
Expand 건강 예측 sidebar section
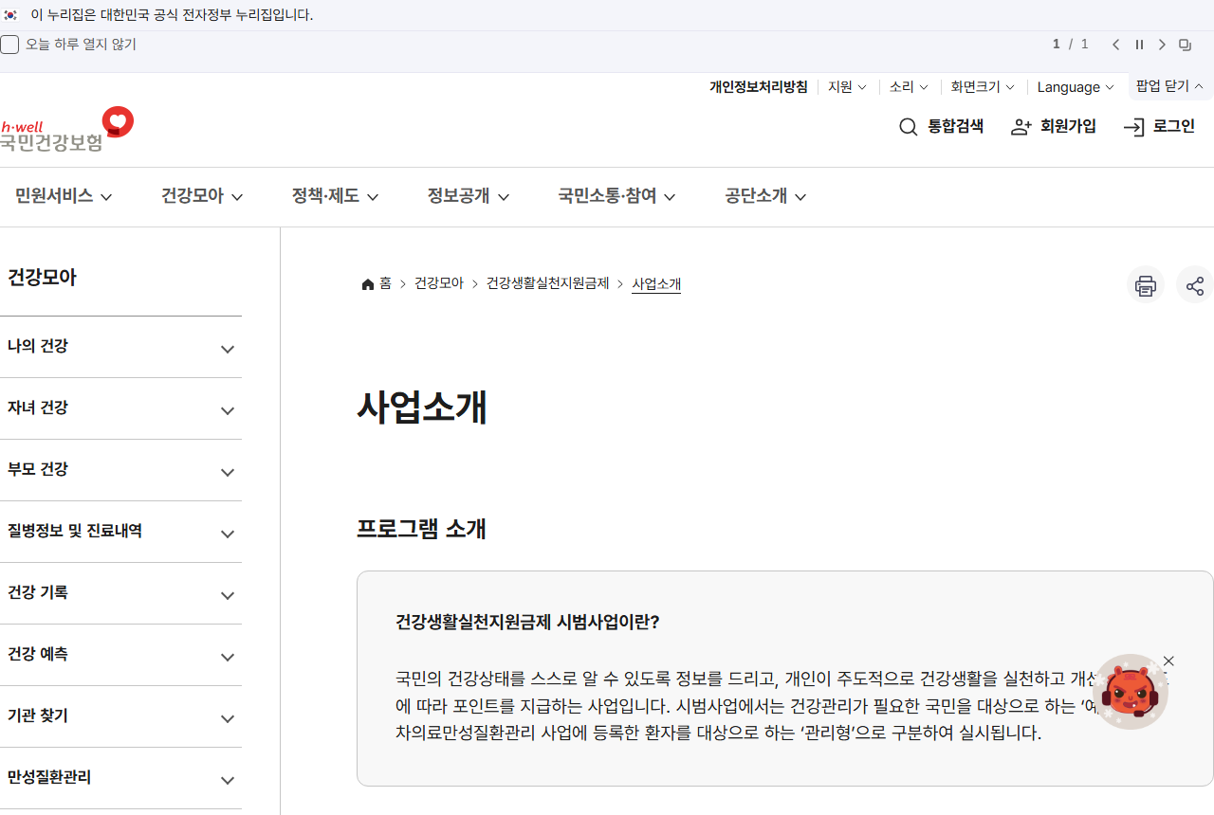click(x=120, y=655)
